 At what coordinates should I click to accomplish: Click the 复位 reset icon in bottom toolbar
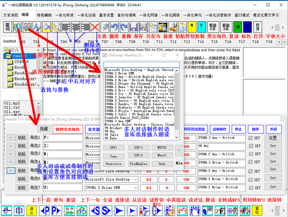pos(257,211)
